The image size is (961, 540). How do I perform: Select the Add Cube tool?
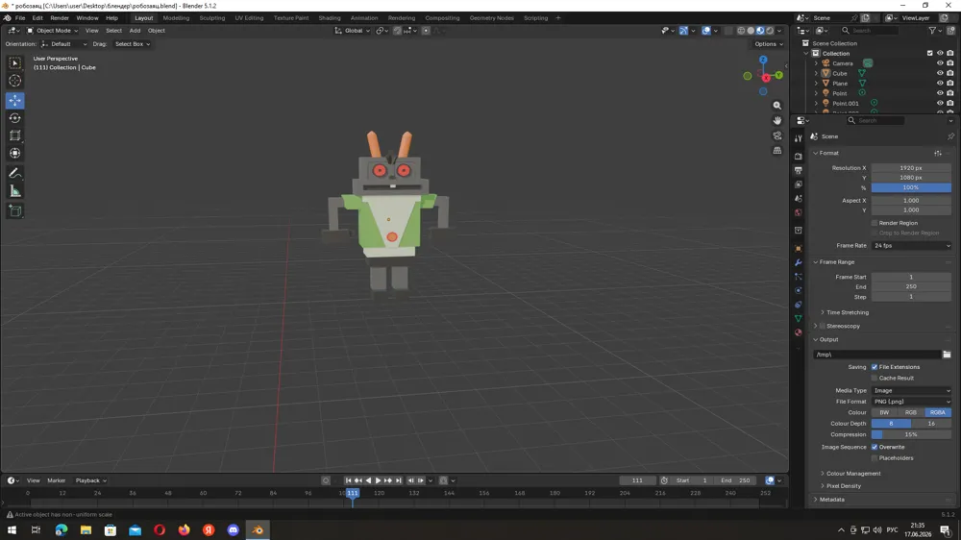pos(14,211)
